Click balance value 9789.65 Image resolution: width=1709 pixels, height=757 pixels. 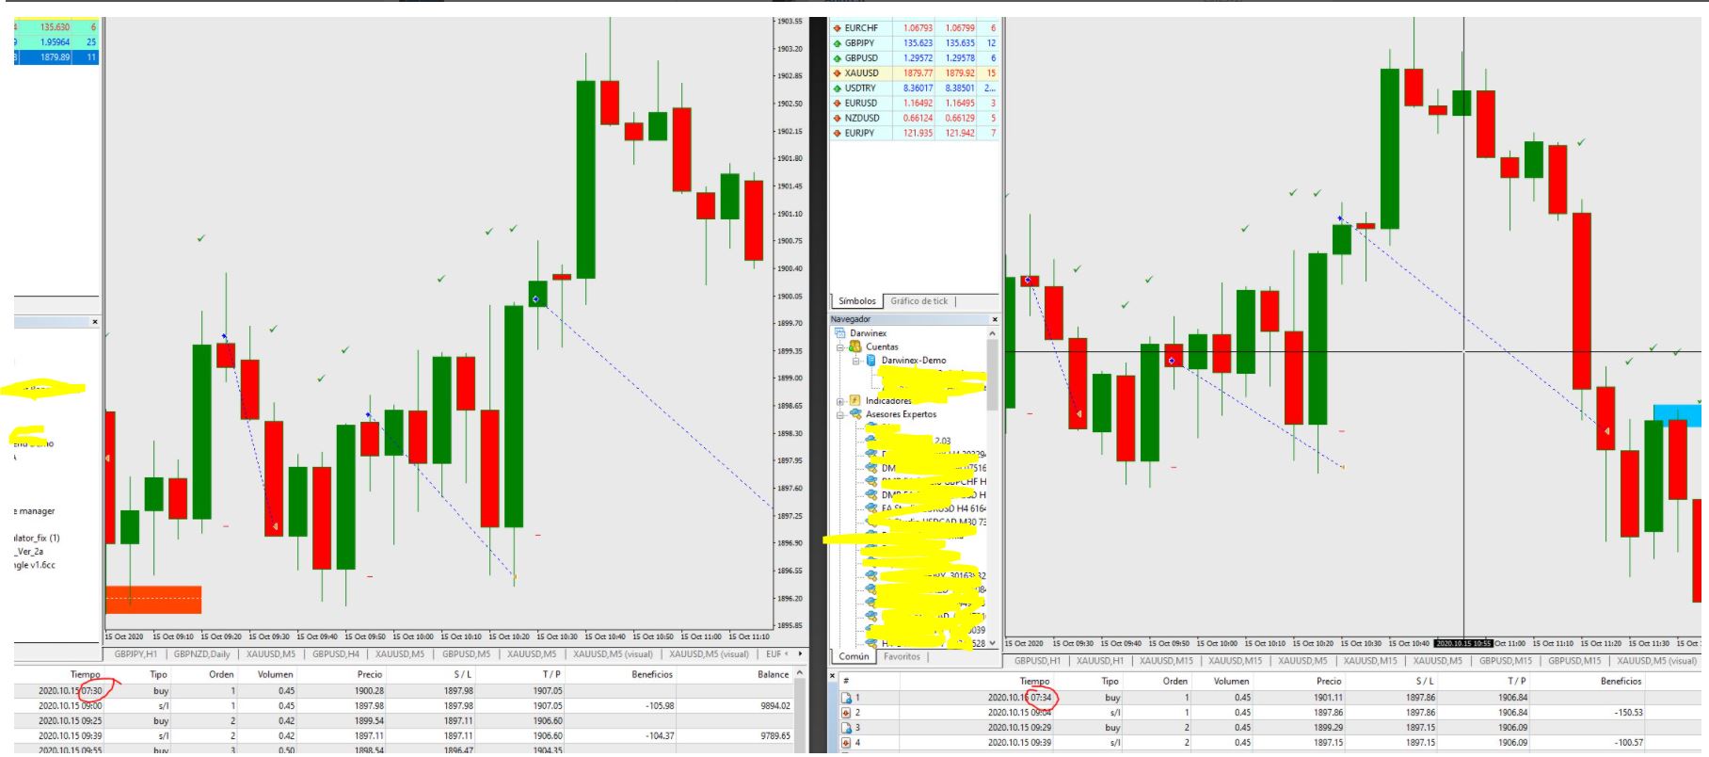click(775, 736)
